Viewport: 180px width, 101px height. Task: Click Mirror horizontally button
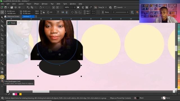click(62, 12)
